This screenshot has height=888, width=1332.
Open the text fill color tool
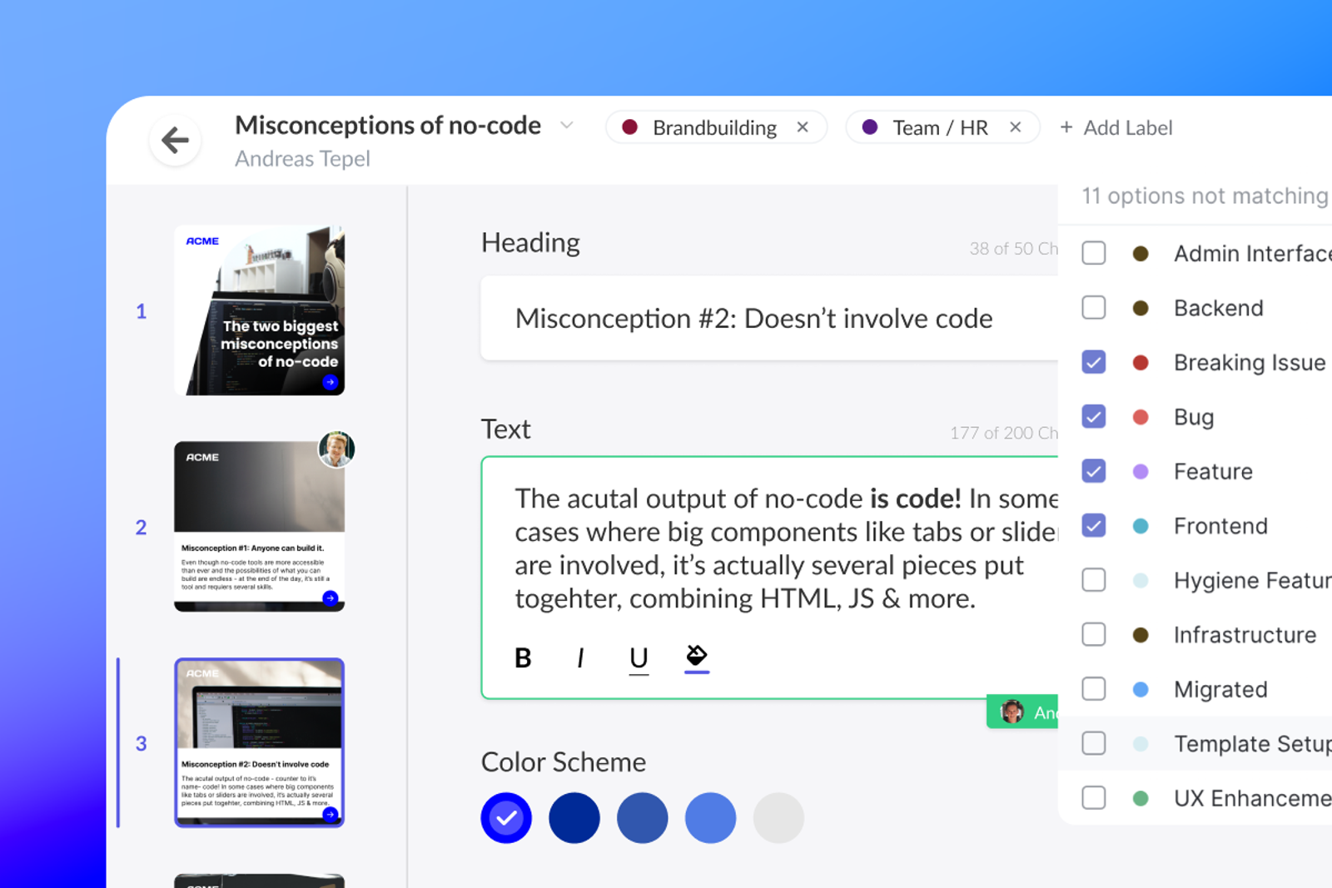click(x=697, y=657)
